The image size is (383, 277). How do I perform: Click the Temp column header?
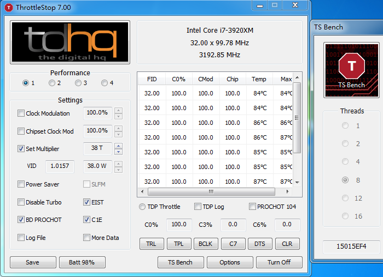259,79
